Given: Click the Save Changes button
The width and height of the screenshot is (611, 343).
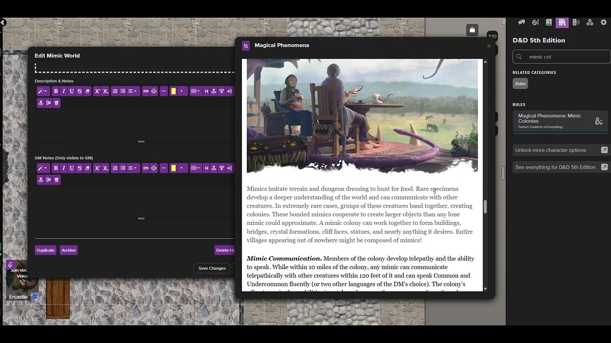Looking at the screenshot, I should [212, 268].
